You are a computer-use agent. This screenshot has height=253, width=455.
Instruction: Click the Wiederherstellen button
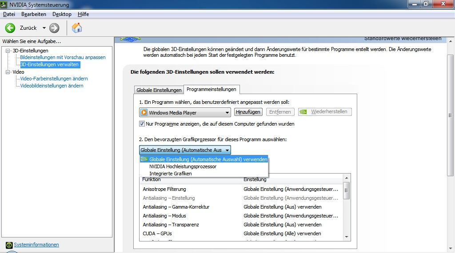[325, 111]
